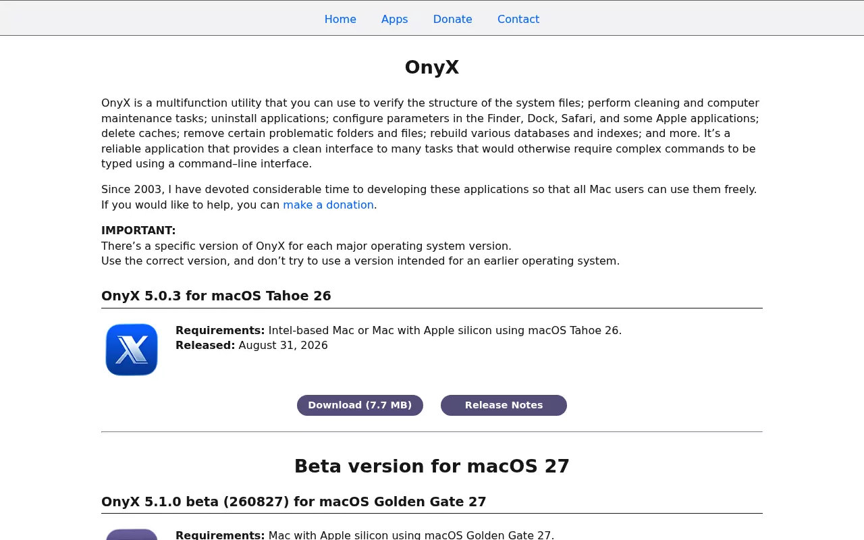The height and width of the screenshot is (540, 864).
Task: Click the Tahoe 26 "Requirements:" line
Action: 398,330
